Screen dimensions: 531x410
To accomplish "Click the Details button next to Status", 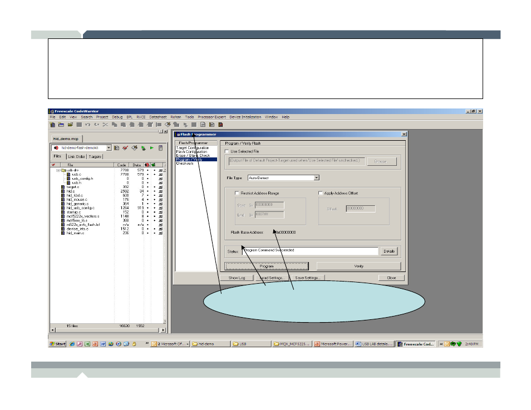I will [389, 251].
